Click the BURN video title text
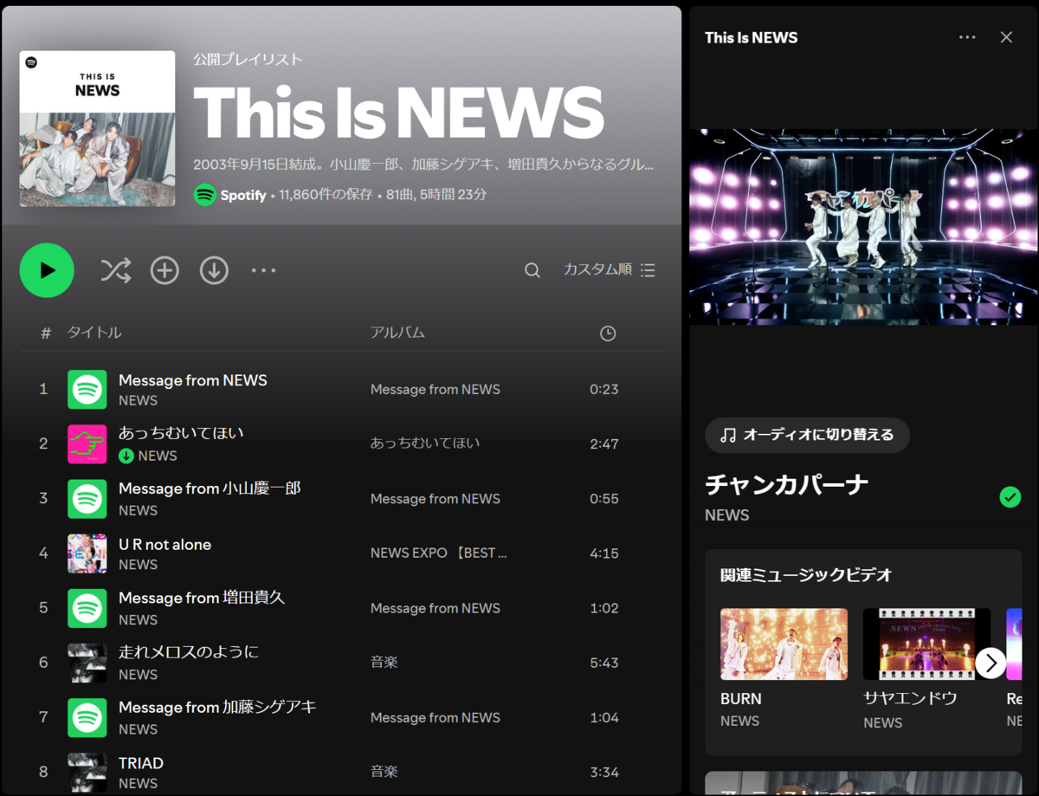The image size is (1039, 796). [x=741, y=699]
